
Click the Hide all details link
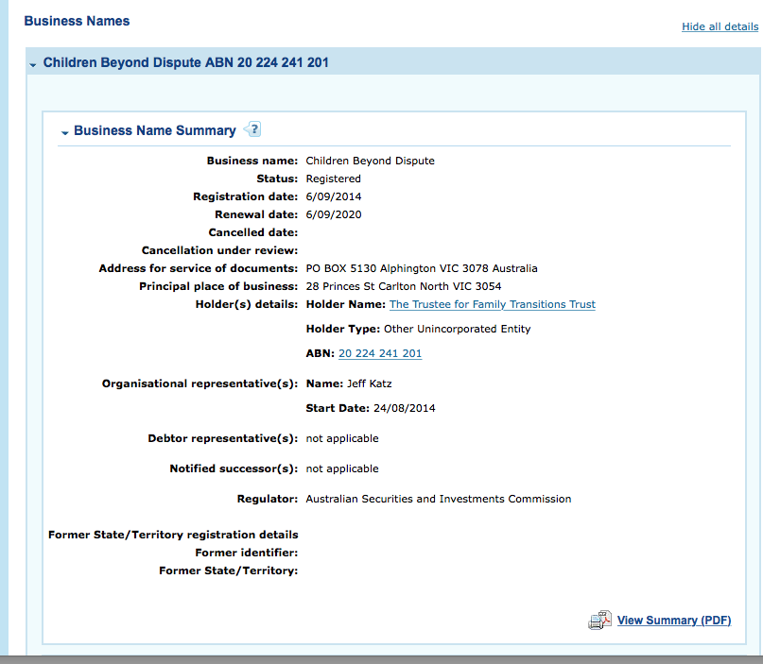[x=720, y=26]
